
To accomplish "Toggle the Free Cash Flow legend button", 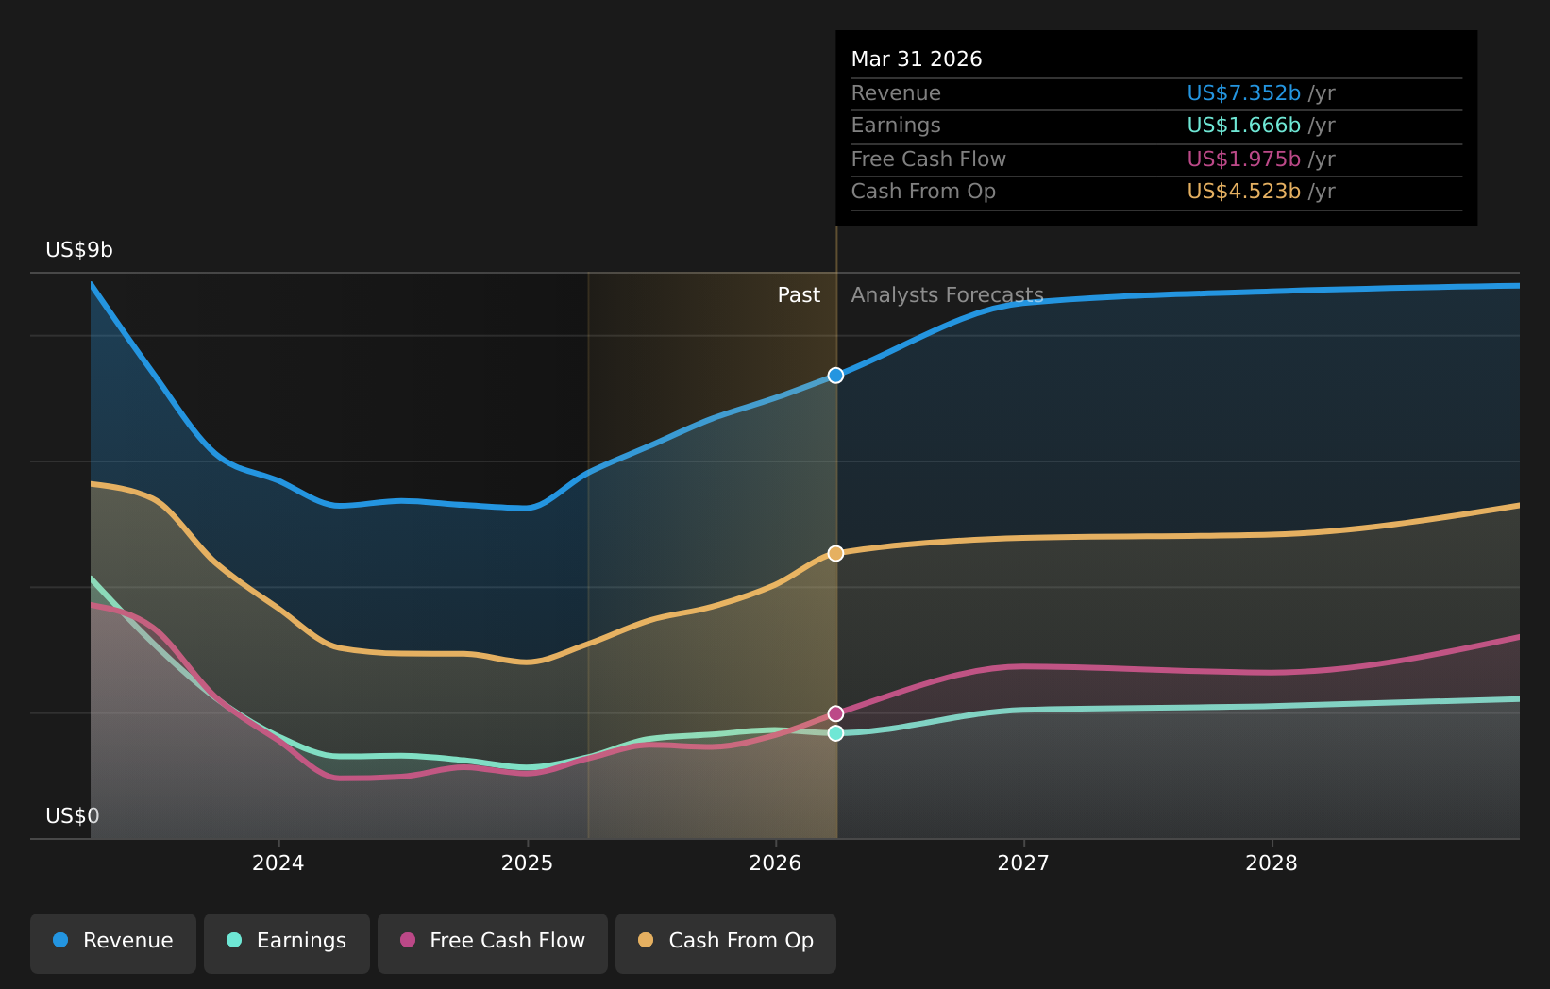I will click(493, 943).
